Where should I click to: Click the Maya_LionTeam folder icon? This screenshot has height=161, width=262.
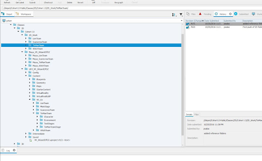(30, 55)
